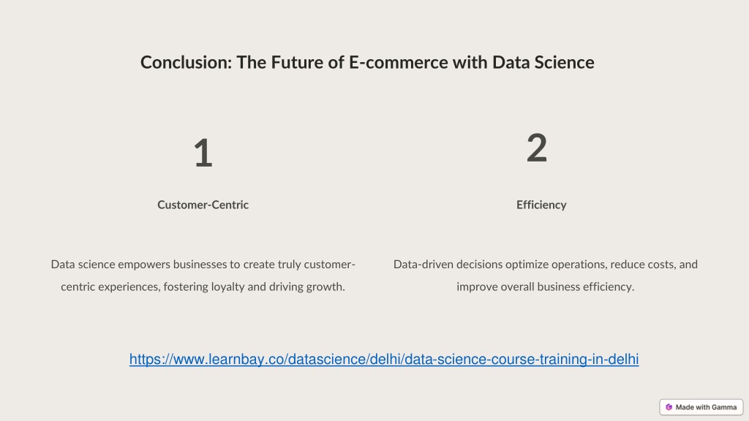The width and height of the screenshot is (749, 421).
Task: Click 'fostering loyalty and driving growth' text
Action: [254, 287]
